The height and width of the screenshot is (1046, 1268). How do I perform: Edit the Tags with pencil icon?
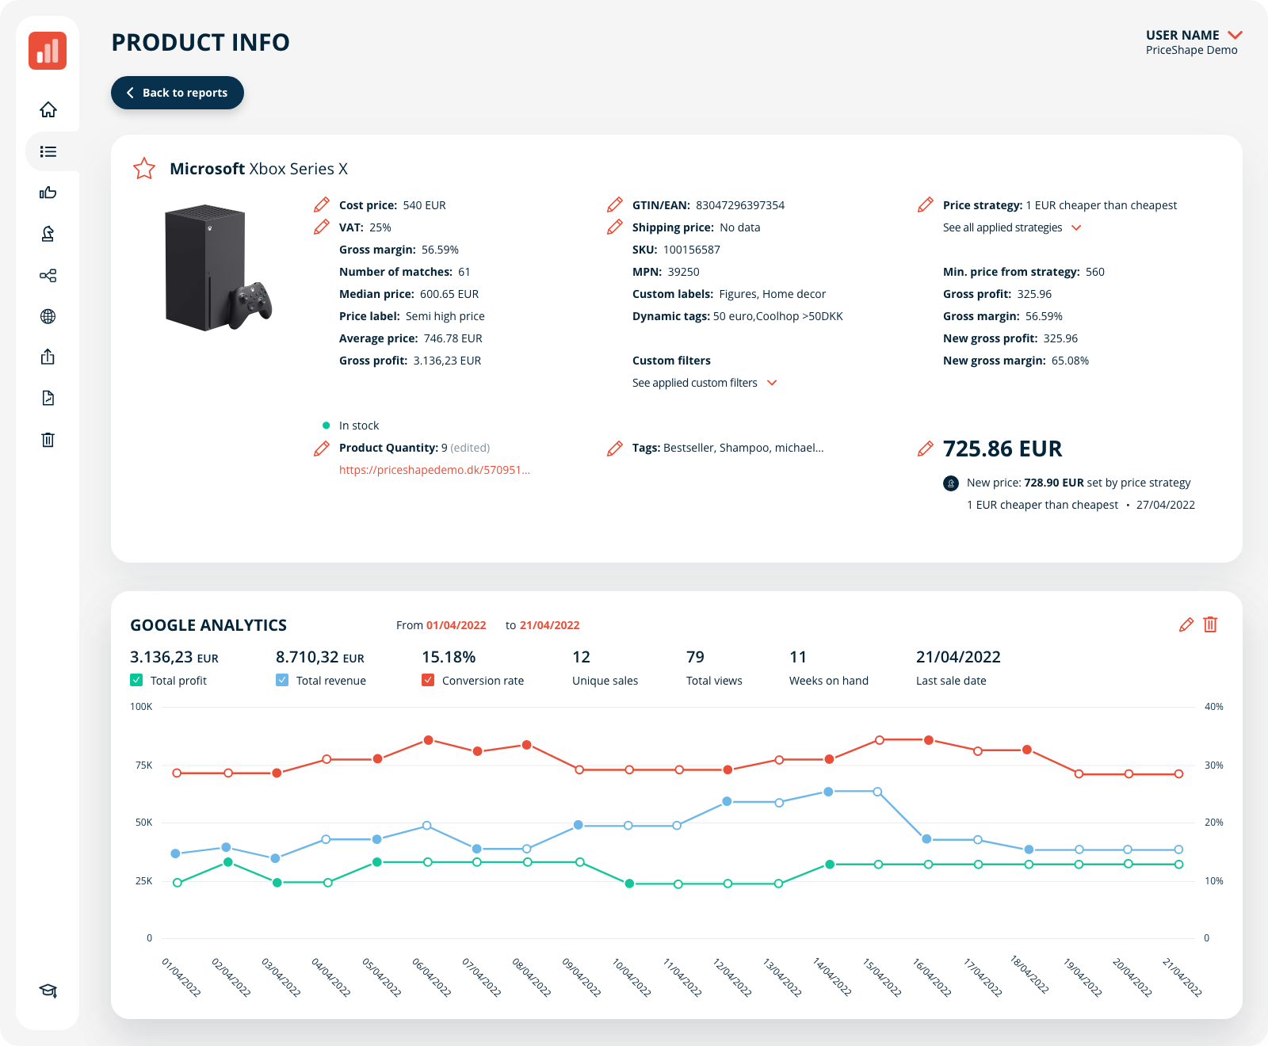(x=615, y=449)
